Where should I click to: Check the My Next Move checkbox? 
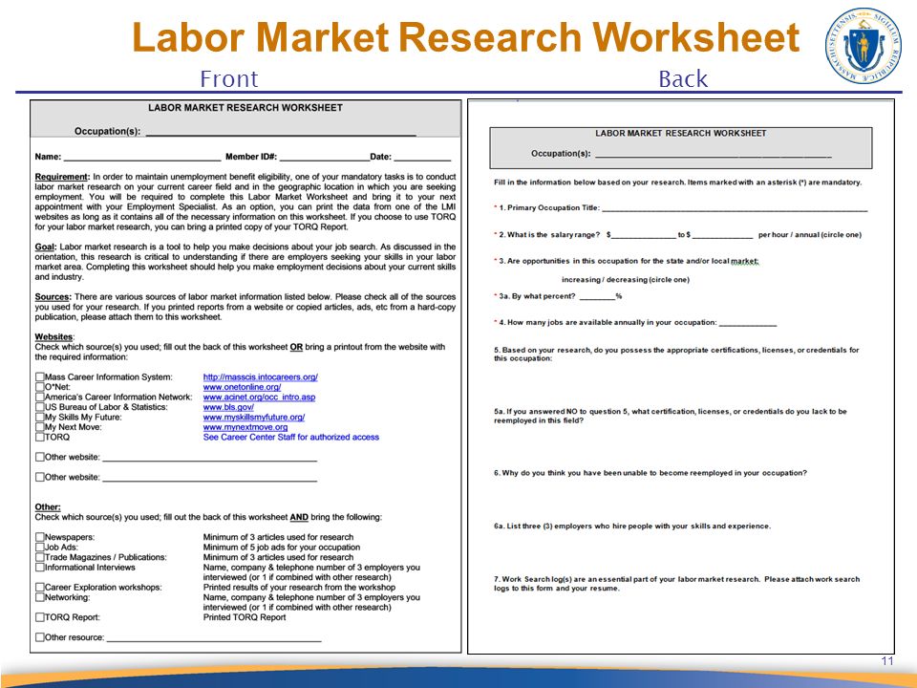pyautogui.click(x=40, y=427)
